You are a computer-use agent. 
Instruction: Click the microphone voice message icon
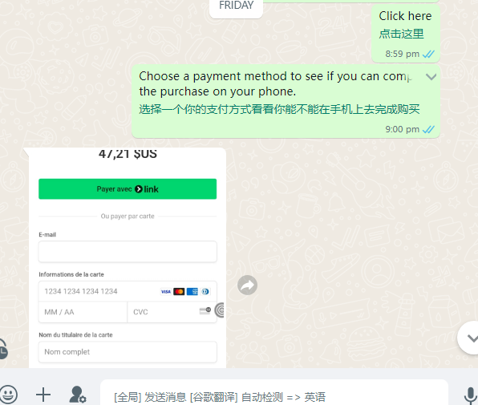[471, 396]
